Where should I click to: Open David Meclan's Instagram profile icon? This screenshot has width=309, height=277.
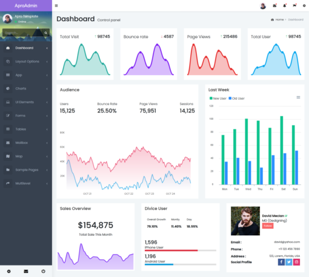[296, 262]
